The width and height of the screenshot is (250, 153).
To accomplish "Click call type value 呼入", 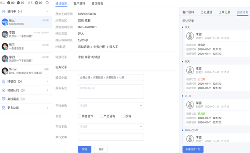I will pyautogui.click(x=81, y=34).
